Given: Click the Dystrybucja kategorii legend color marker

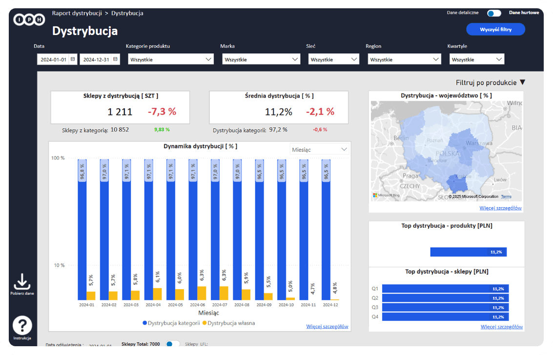Looking at the screenshot, I should tap(145, 323).
